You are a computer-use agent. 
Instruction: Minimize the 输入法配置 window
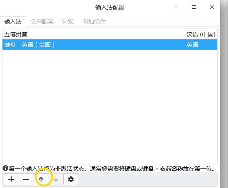coord(176,7)
